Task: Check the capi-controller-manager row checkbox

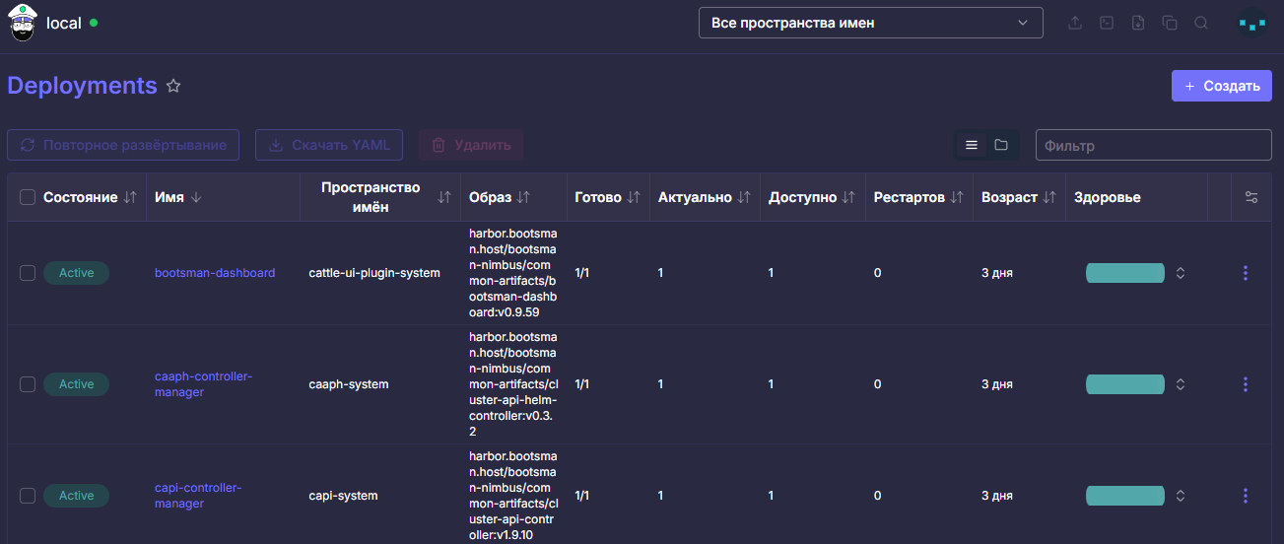Action: [x=28, y=496]
